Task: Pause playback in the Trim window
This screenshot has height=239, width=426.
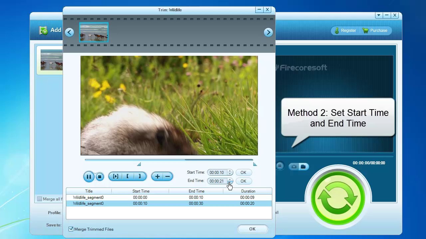Action: 89,177
